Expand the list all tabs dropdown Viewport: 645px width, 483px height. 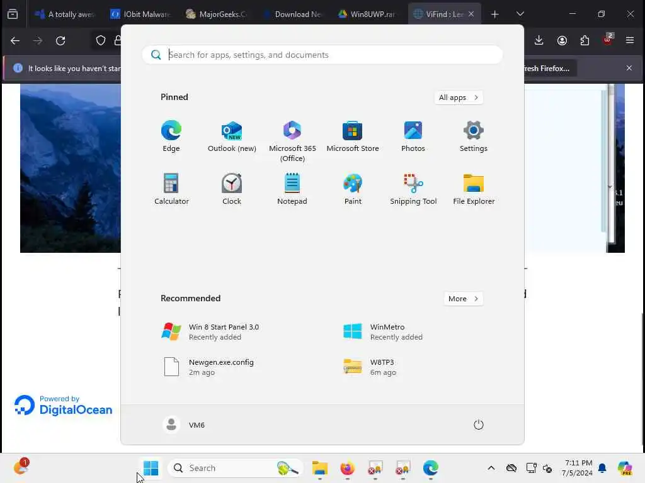pos(520,14)
